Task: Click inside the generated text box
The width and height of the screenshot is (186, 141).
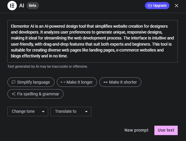Action: (92, 41)
